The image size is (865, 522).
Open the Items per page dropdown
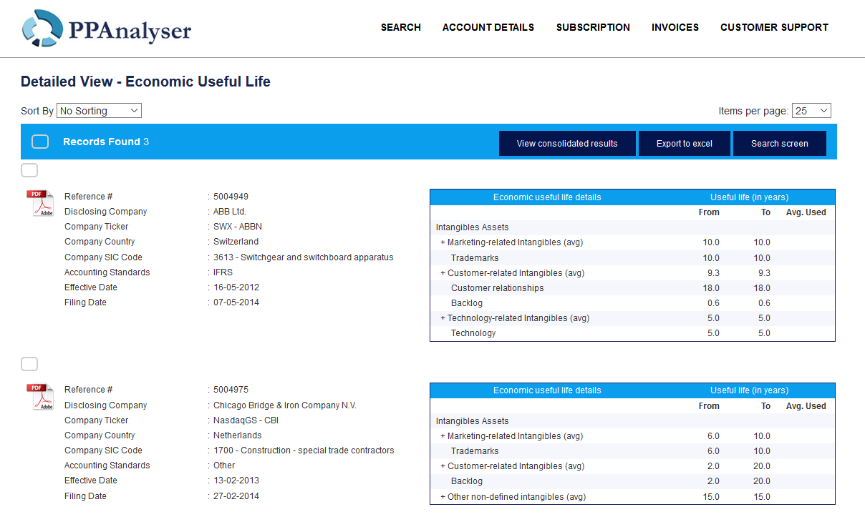pyautogui.click(x=811, y=111)
